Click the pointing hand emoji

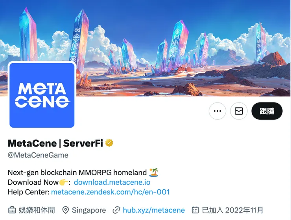point(63,182)
